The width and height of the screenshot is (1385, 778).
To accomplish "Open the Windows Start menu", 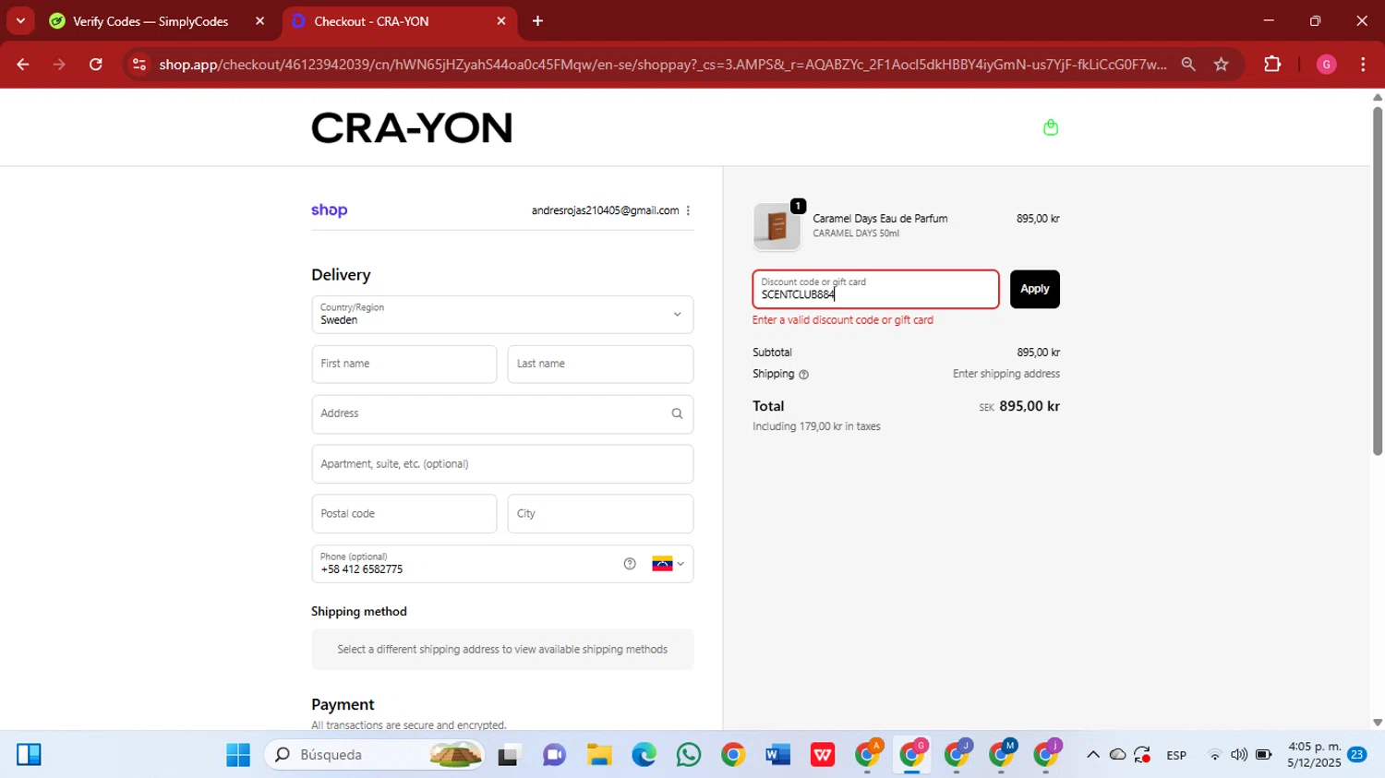I will tap(238, 755).
